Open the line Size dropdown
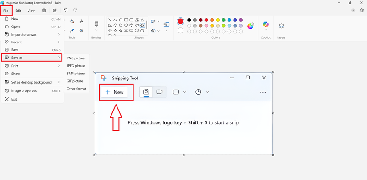367x180 pixels. coord(166,30)
